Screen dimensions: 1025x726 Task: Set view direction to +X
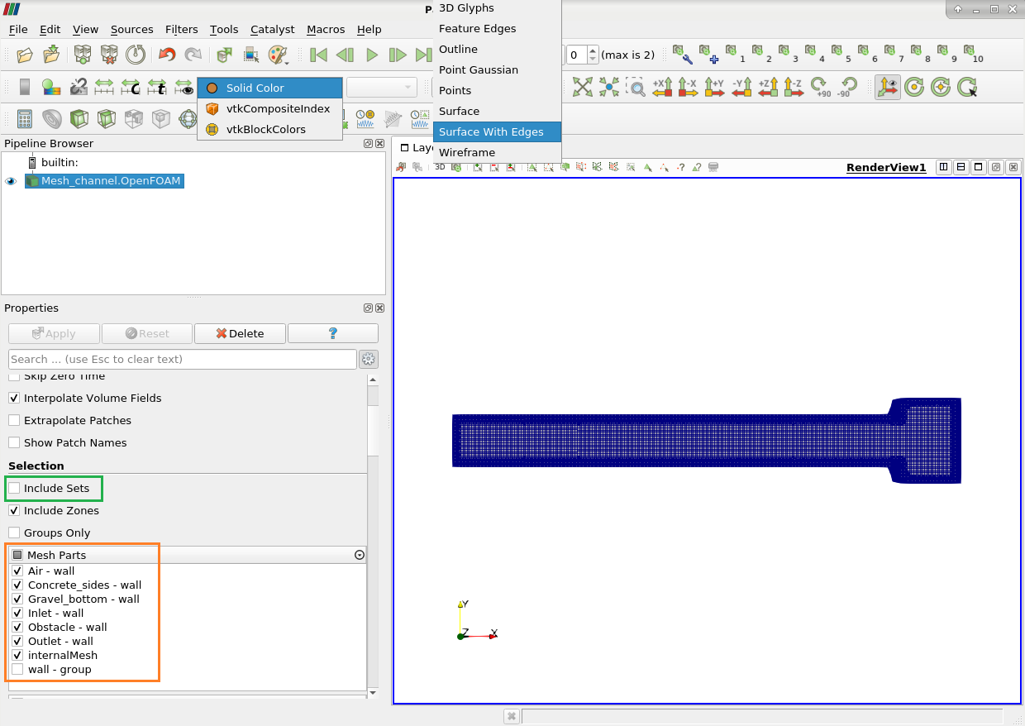pos(662,87)
